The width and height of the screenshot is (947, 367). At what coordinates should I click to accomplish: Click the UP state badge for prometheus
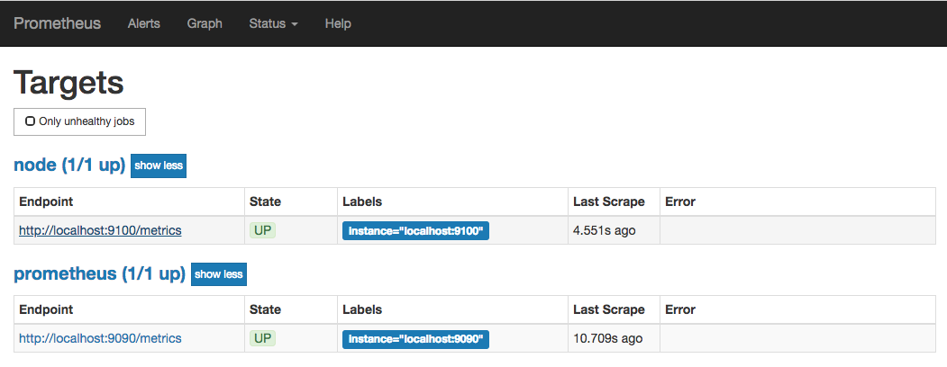263,338
